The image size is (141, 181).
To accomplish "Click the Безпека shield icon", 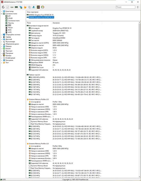I will pos(4,56).
